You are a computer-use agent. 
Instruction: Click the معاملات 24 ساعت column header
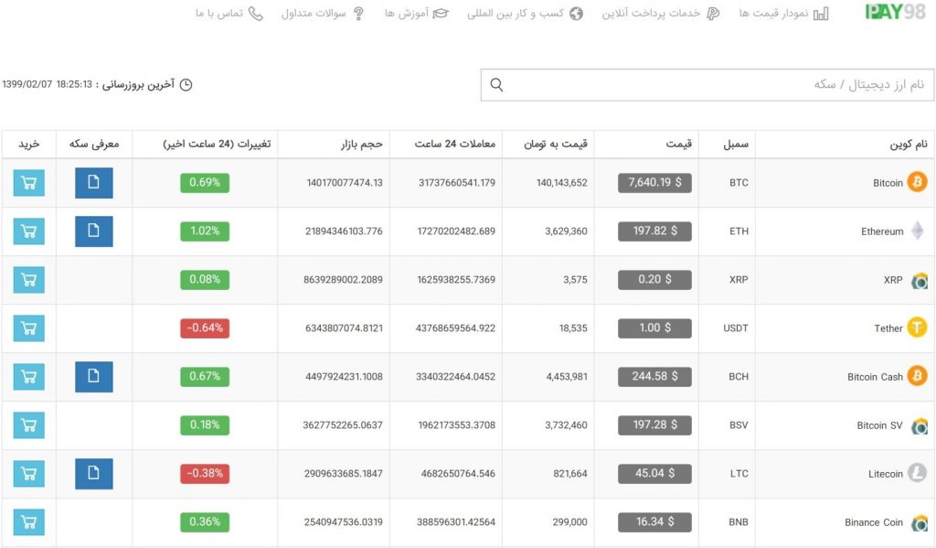[455, 144]
